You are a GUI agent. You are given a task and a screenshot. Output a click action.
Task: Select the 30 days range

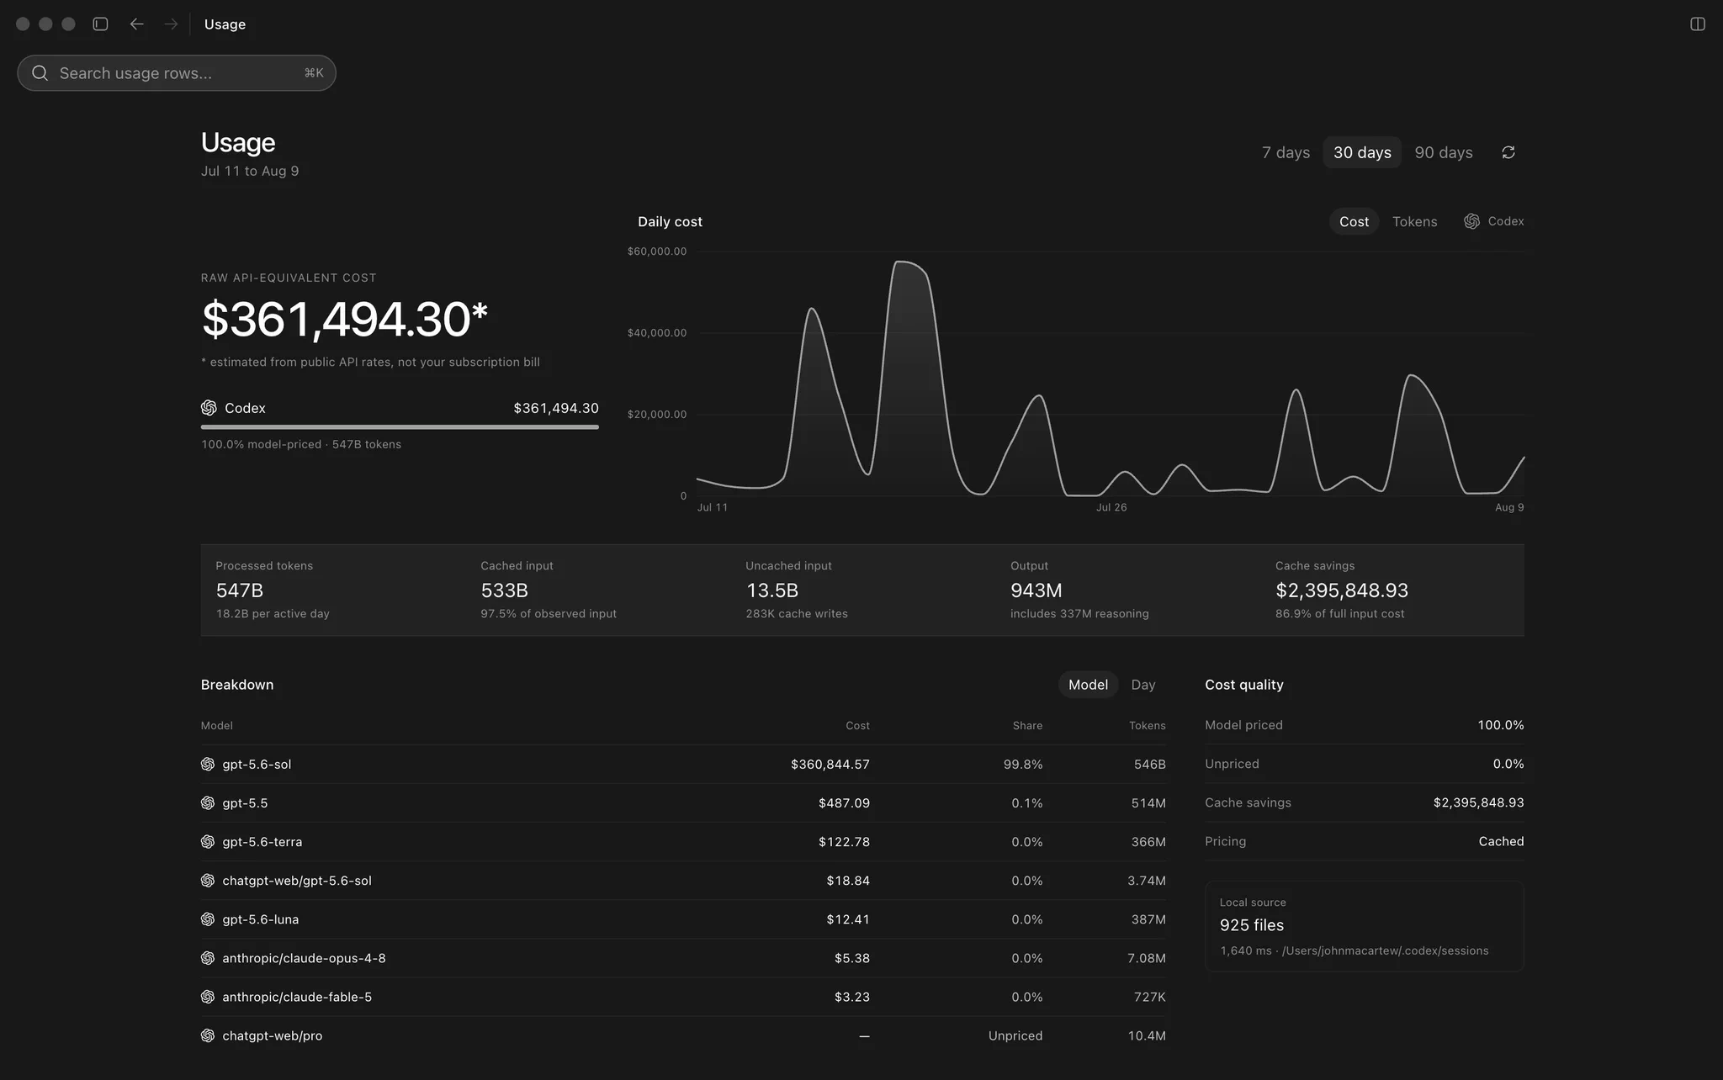pyautogui.click(x=1362, y=152)
